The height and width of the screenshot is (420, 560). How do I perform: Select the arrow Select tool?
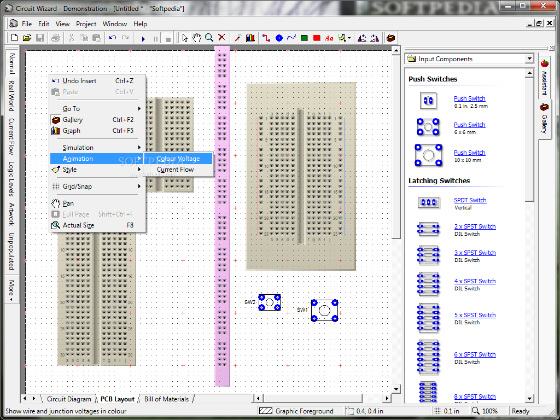point(185,38)
